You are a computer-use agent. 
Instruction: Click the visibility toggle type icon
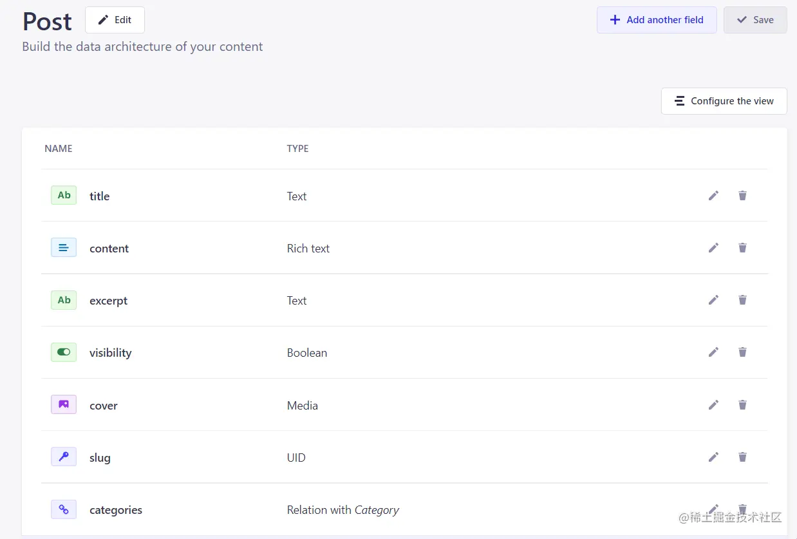pyautogui.click(x=64, y=352)
